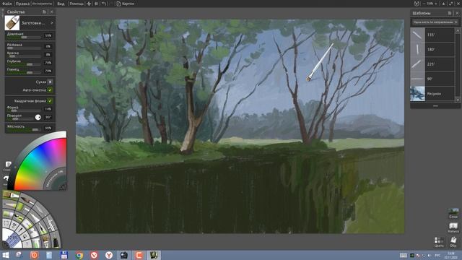Adjust the Глянец slider

tap(24, 72)
